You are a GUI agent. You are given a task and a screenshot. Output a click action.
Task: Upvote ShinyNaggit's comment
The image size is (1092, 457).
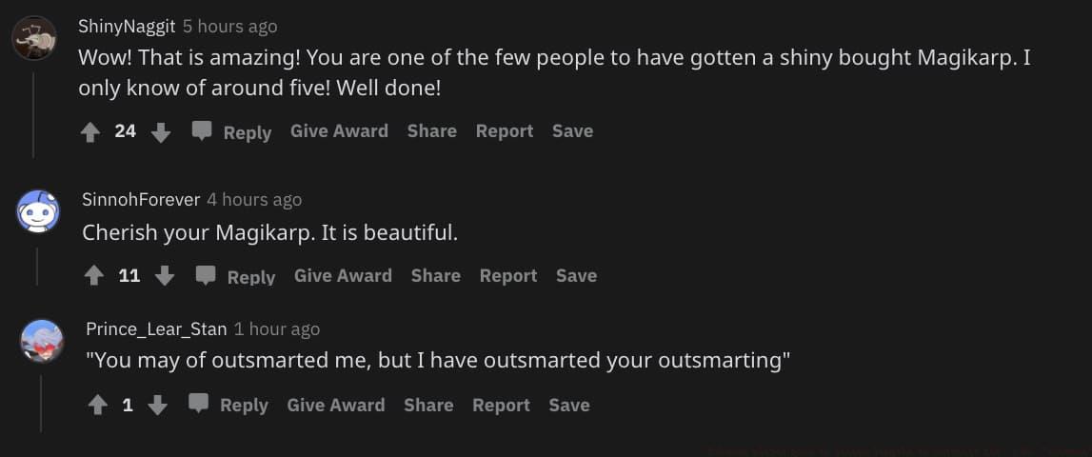tap(90, 131)
